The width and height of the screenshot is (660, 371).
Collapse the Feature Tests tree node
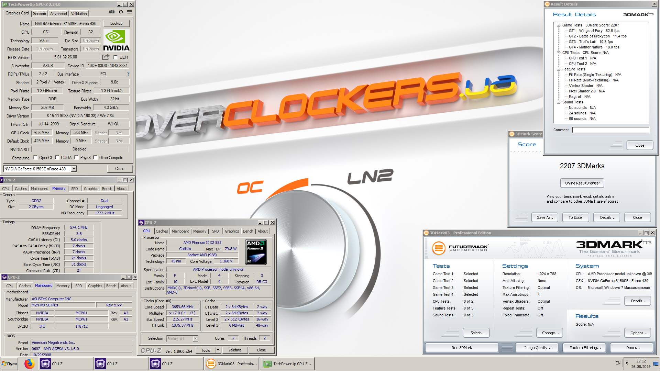point(558,69)
